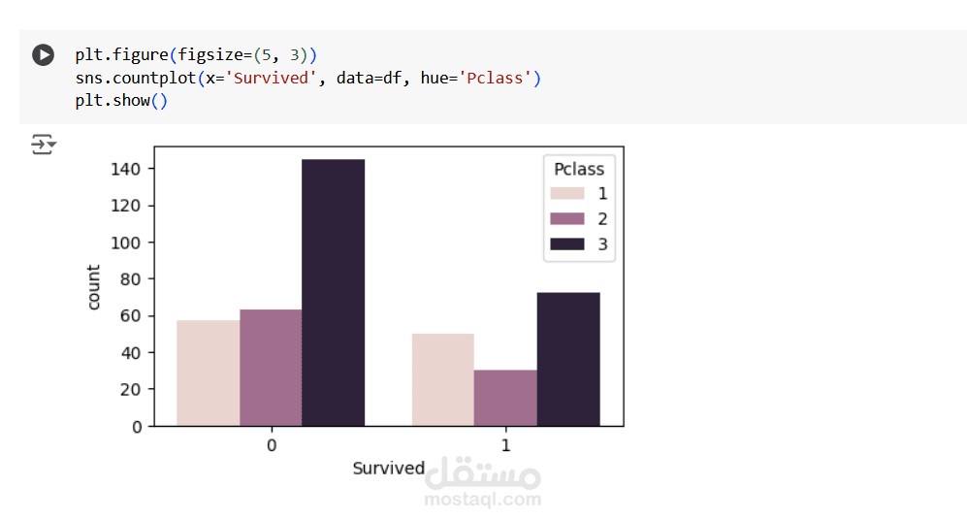This screenshot has height=520, width=967.
Task: Click the dark bar for Survived 1
Action: coord(568,359)
